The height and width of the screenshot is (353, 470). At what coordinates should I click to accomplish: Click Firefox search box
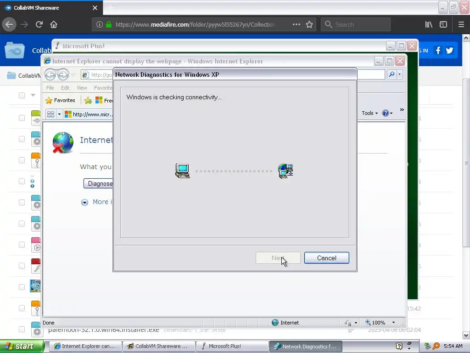[x=356, y=24]
